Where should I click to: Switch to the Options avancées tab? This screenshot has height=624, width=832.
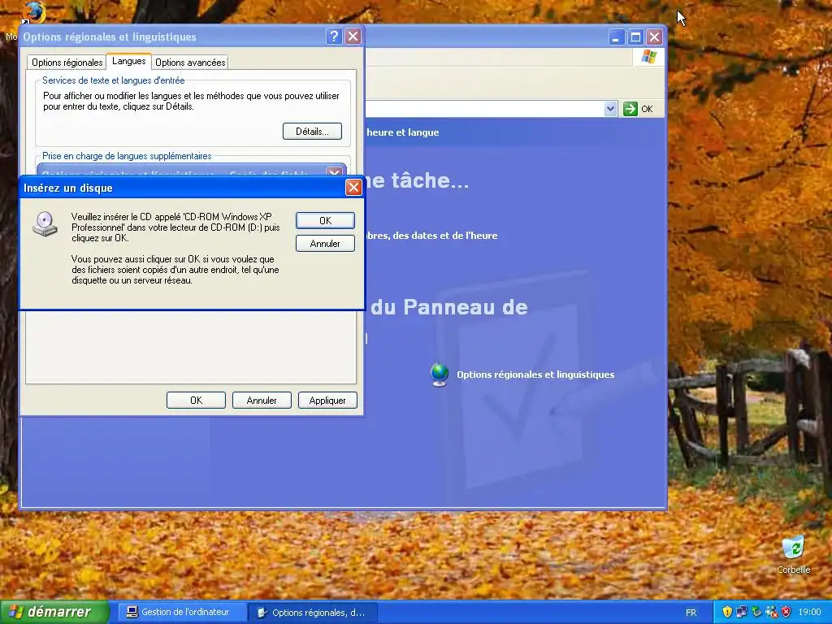coord(190,62)
